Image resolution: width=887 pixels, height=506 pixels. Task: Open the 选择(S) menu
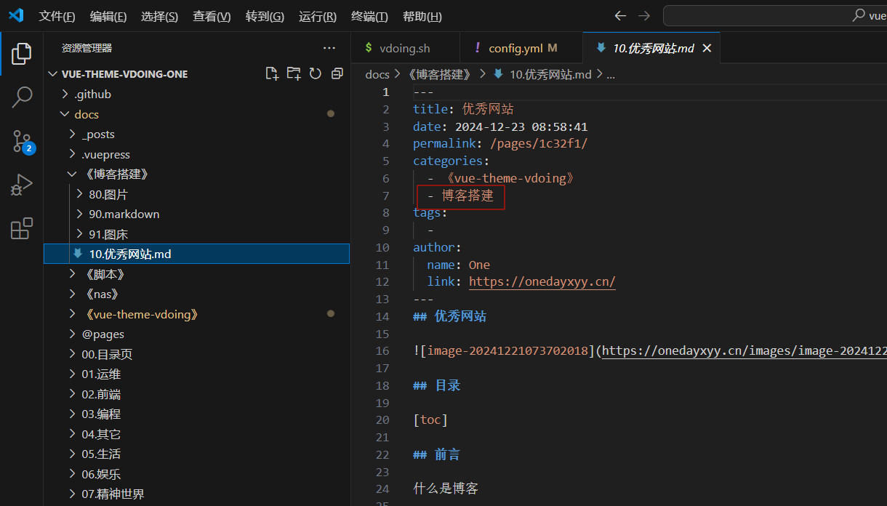point(159,17)
